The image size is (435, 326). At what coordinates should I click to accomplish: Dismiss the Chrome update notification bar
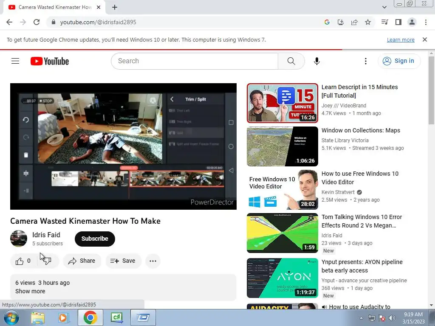coord(424,39)
